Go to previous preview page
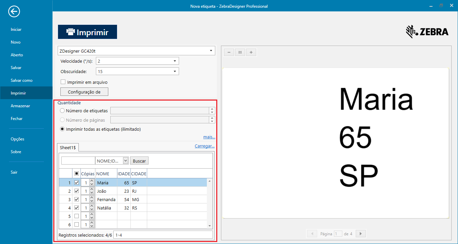458x244 pixels. coord(312,234)
